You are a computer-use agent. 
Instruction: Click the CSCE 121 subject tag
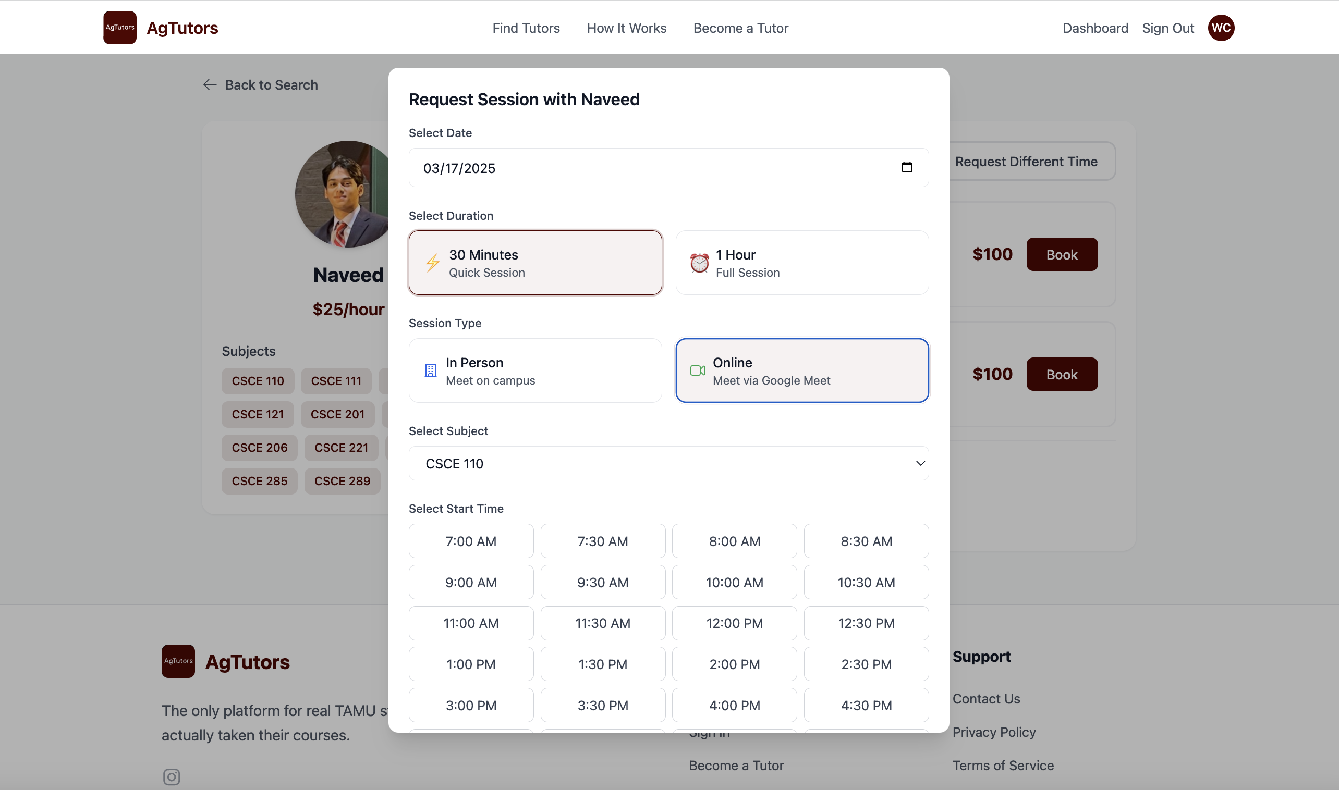258,414
